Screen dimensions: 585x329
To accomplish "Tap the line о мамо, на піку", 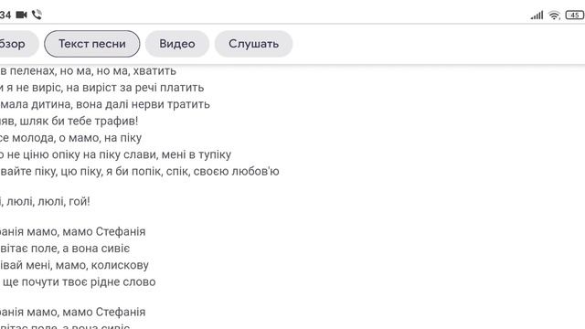I will pos(71,138).
